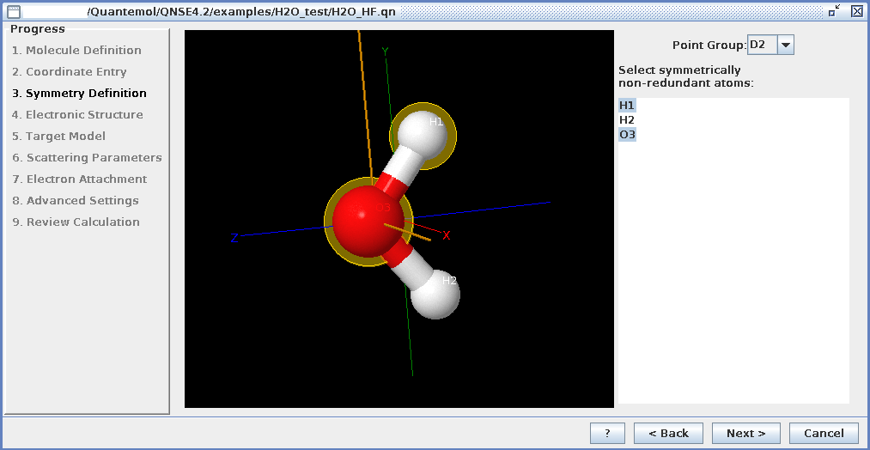The height and width of the screenshot is (450, 870).
Task: Go back with the < Back button
Action: [668, 433]
